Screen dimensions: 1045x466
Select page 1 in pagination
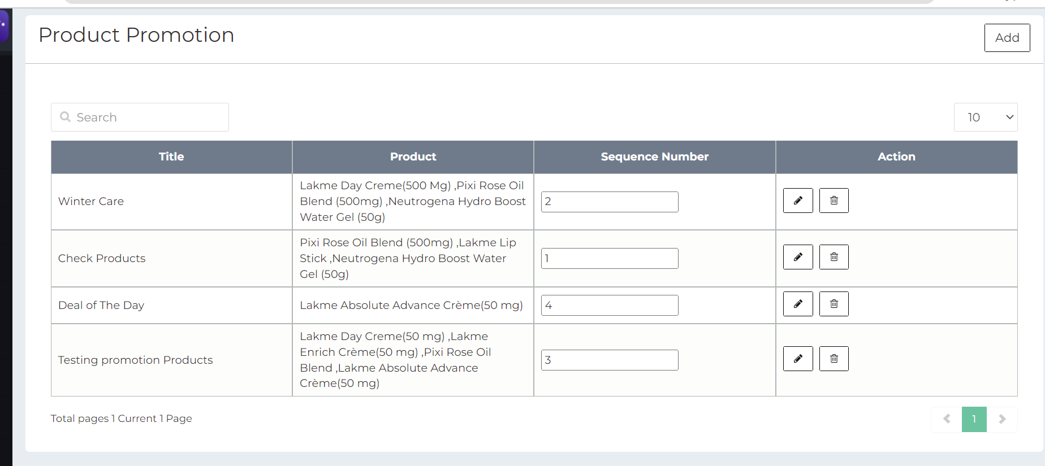coord(974,419)
